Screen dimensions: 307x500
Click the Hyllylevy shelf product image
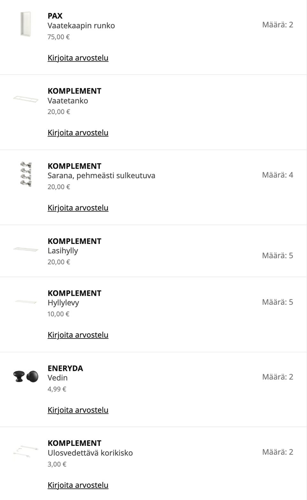(x=26, y=302)
